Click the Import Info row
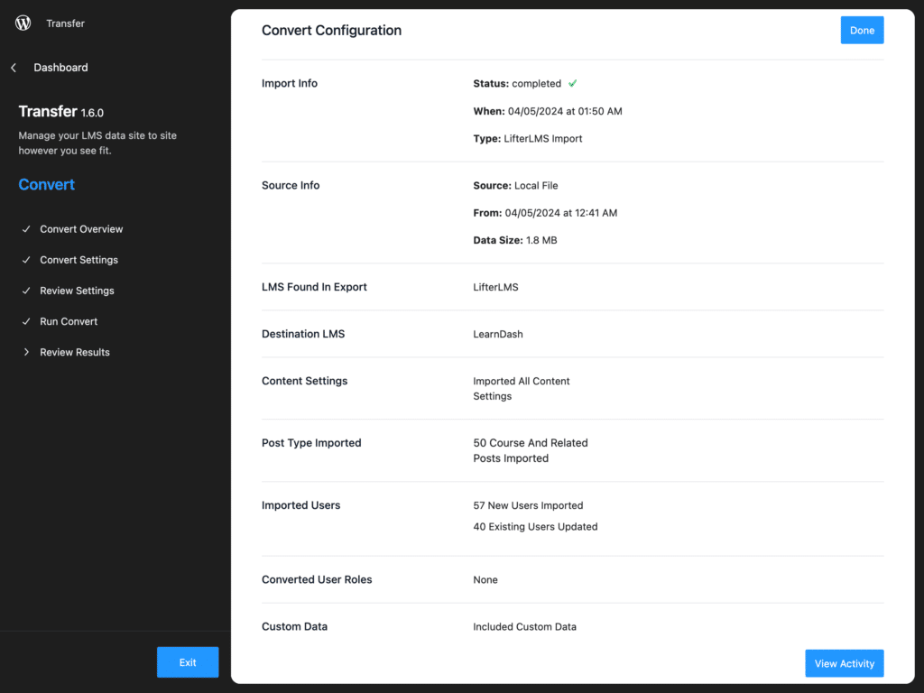The image size is (924, 693). pos(289,82)
